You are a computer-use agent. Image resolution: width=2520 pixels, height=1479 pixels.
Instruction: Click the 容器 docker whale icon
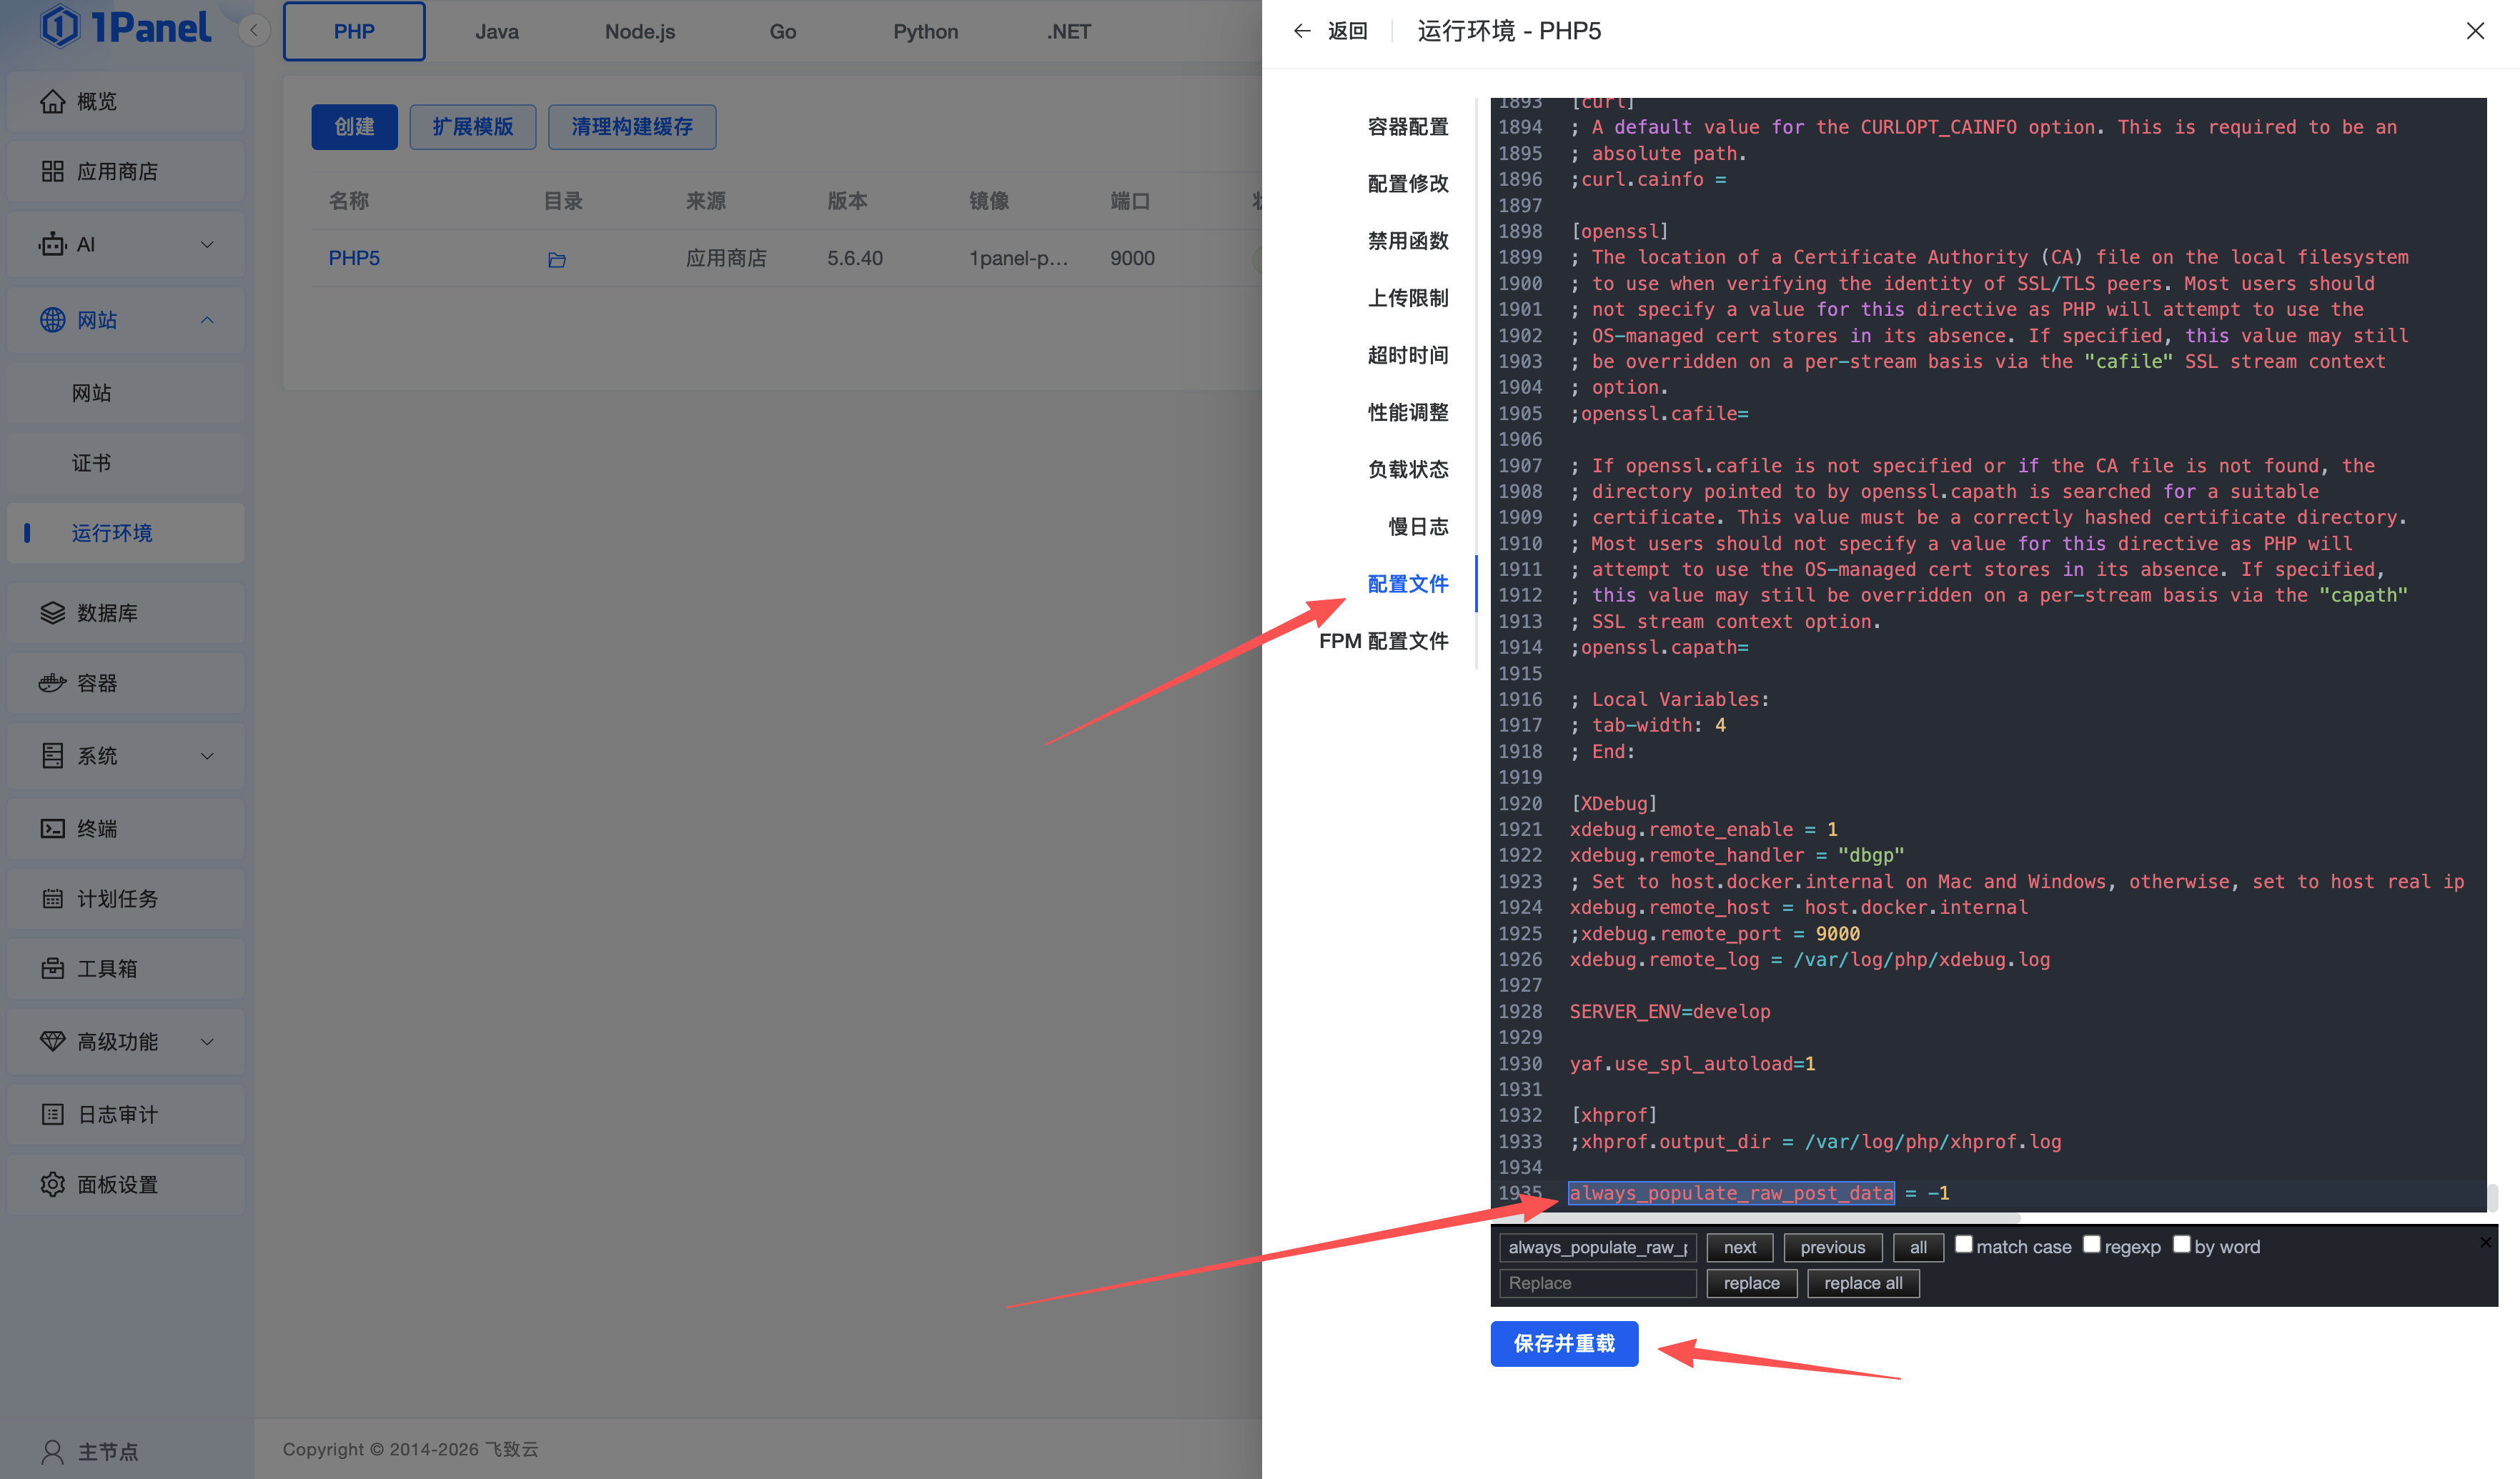pyautogui.click(x=52, y=683)
